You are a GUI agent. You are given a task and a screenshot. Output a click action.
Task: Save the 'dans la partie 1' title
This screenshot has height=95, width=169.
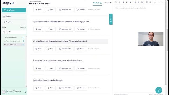click(50, 49)
